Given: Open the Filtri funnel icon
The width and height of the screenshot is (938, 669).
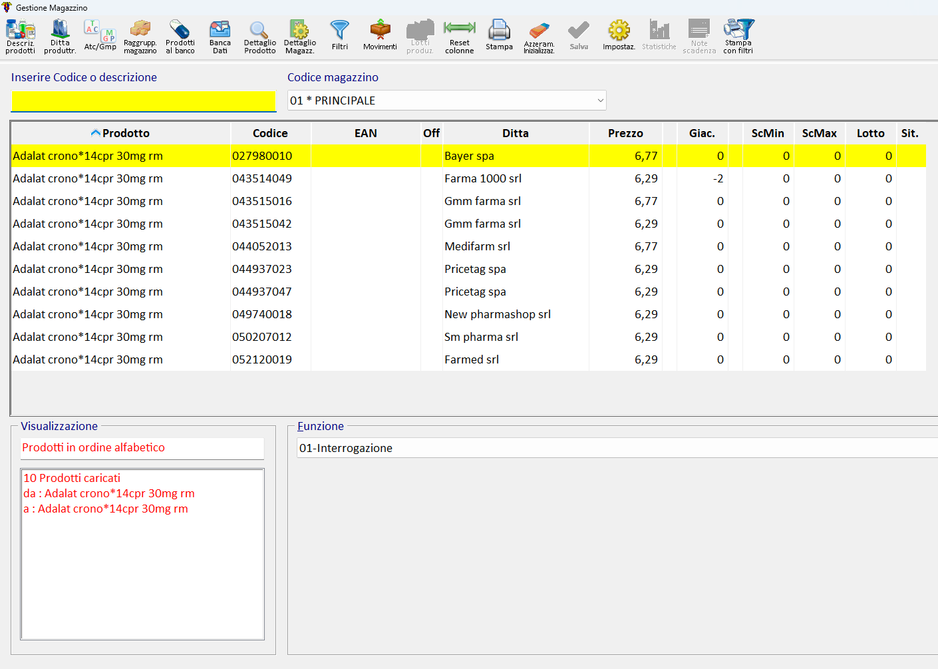Looking at the screenshot, I should [340, 37].
